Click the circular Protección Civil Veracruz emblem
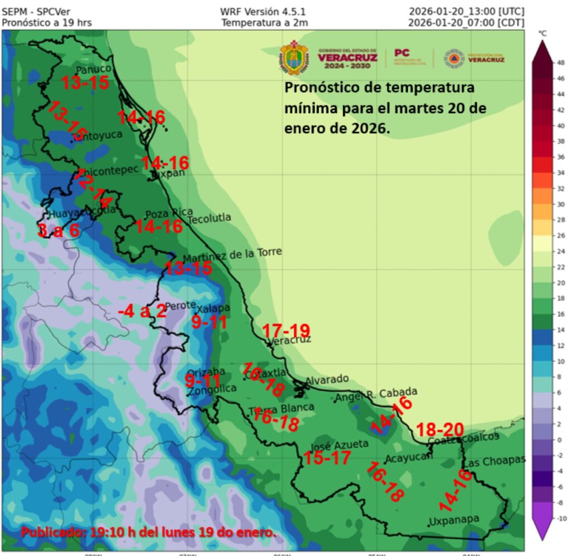The width and height of the screenshot is (571, 556). (x=454, y=58)
